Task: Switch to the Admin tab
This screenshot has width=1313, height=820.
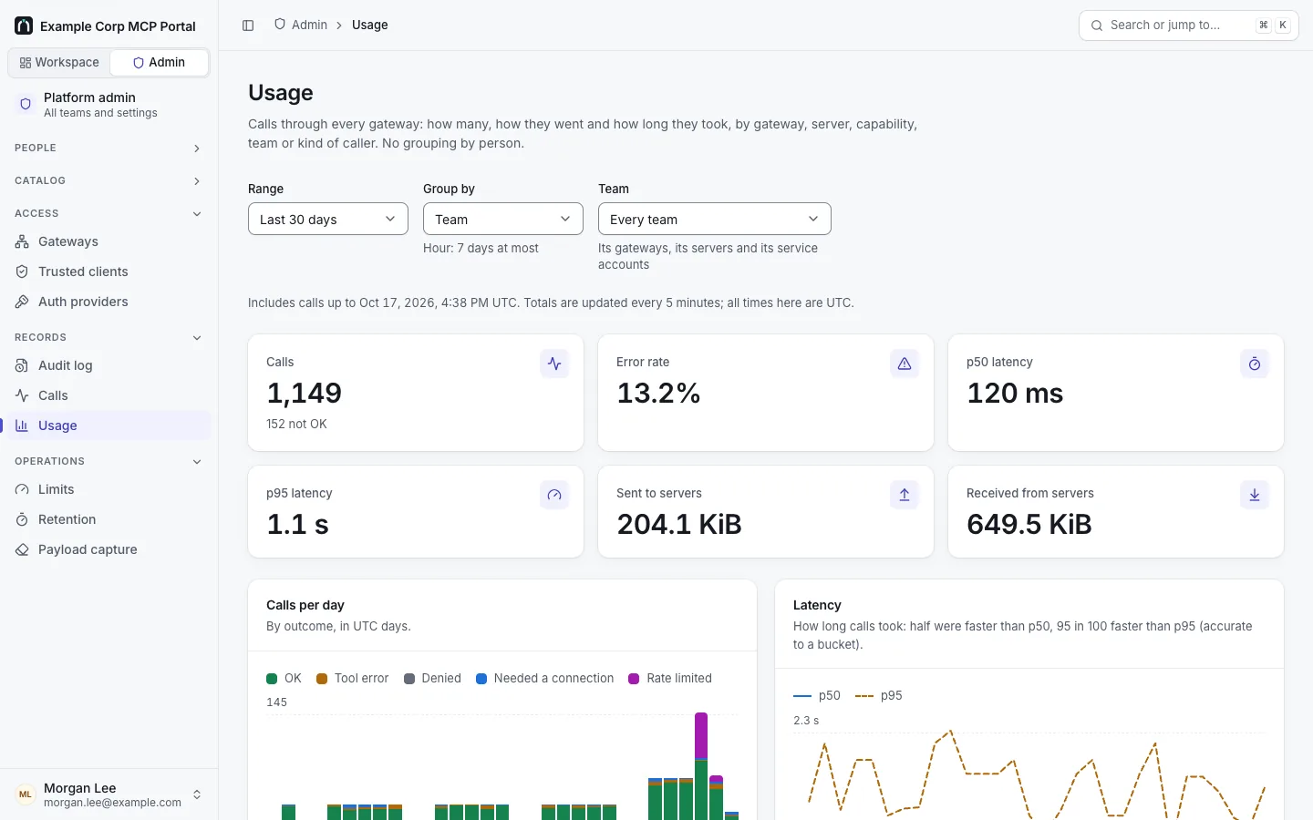Action: [x=159, y=62]
